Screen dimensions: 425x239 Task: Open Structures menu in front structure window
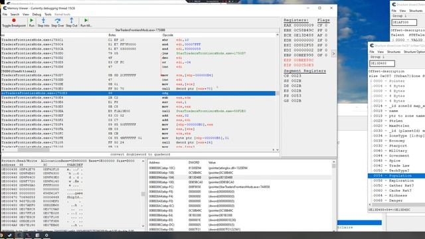pos(394,52)
